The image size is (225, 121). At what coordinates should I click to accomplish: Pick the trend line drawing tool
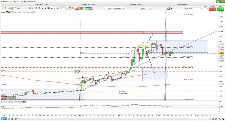click(x=15, y=8)
